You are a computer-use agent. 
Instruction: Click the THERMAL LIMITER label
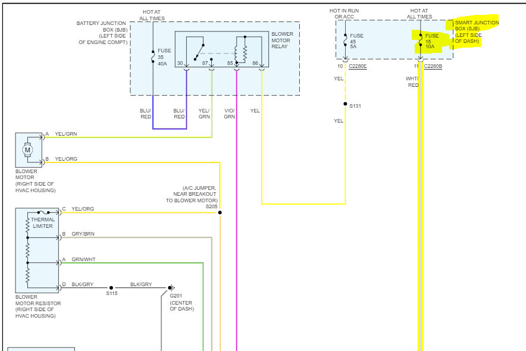(43, 222)
